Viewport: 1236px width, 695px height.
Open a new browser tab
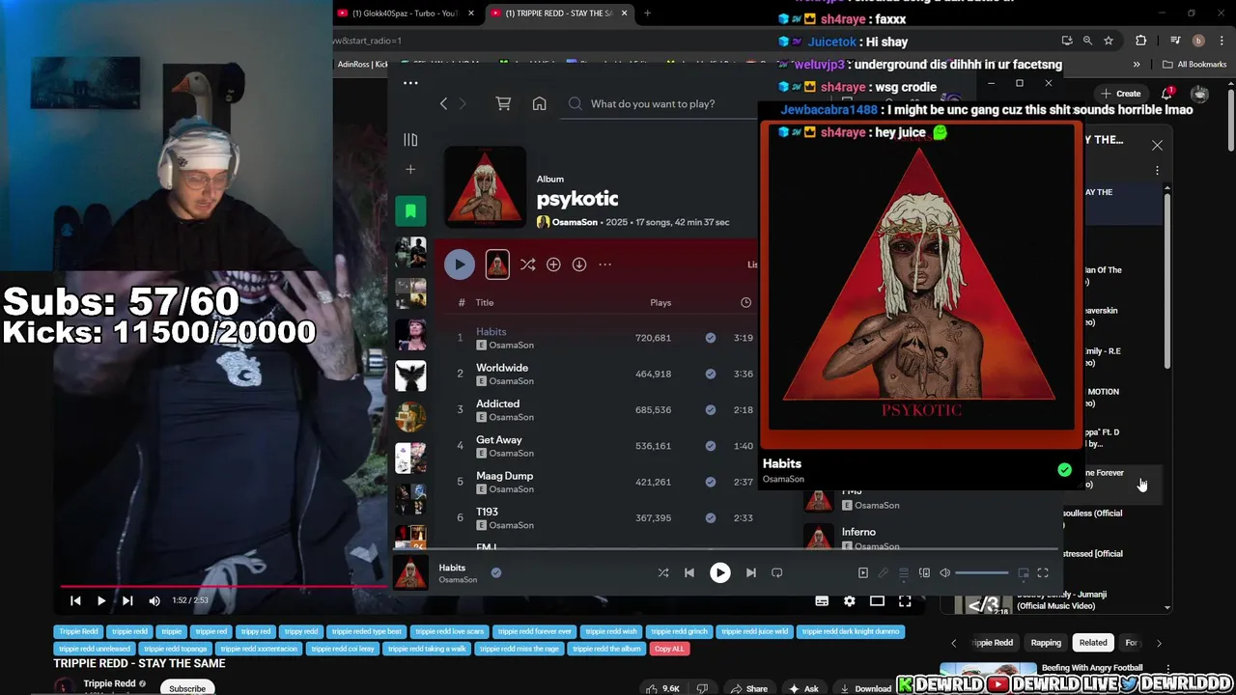647,14
